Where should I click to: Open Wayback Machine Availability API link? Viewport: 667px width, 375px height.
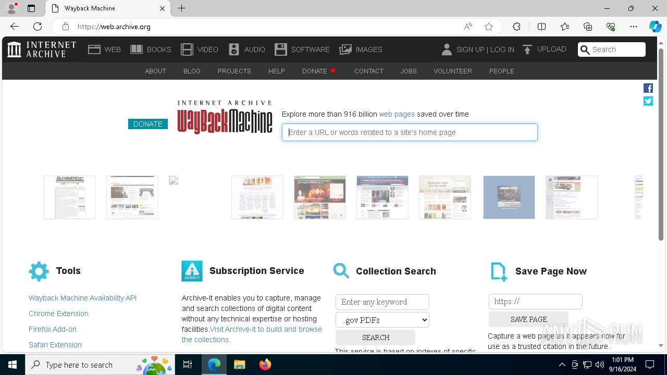point(82,298)
